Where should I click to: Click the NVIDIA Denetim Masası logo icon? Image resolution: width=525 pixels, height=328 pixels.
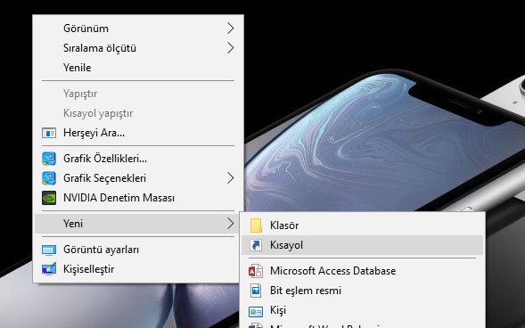tap(49, 198)
